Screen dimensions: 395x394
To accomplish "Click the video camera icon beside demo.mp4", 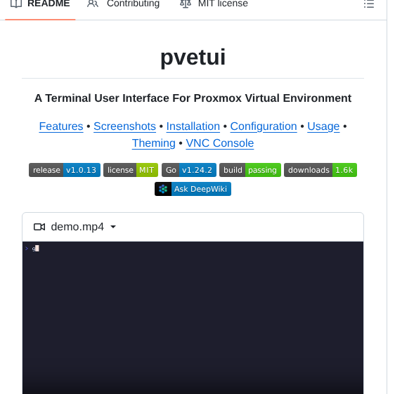I will coord(39,227).
